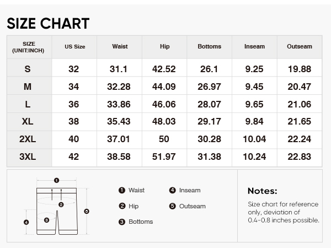
Task: Select the 3XL size row label
Action: (28, 157)
